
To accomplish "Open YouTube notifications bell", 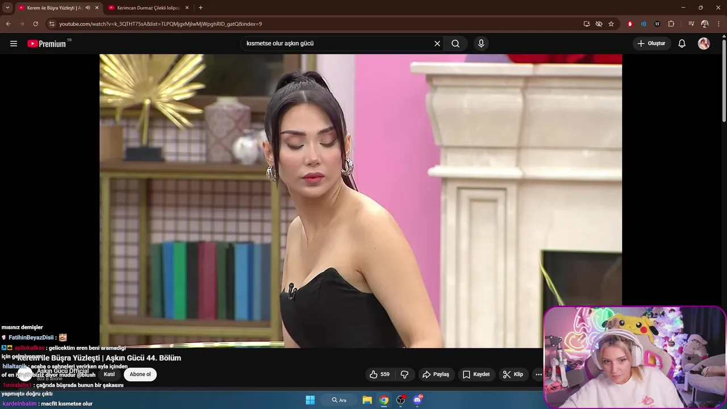I will click(x=682, y=44).
